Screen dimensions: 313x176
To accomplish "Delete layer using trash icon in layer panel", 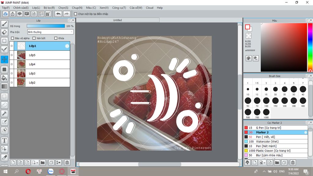I will (67, 163).
